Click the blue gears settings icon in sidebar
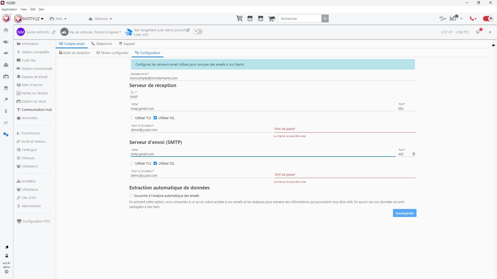The image size is (497, 279). point(6,134)
